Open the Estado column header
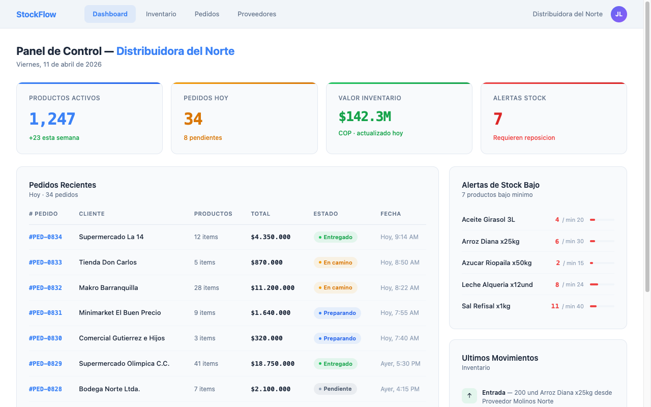Image resolution: width=651 pixels, height=407 pixels. pos(326,214)
